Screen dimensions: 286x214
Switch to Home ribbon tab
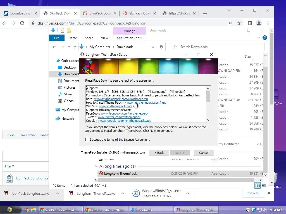coord(72,38)
